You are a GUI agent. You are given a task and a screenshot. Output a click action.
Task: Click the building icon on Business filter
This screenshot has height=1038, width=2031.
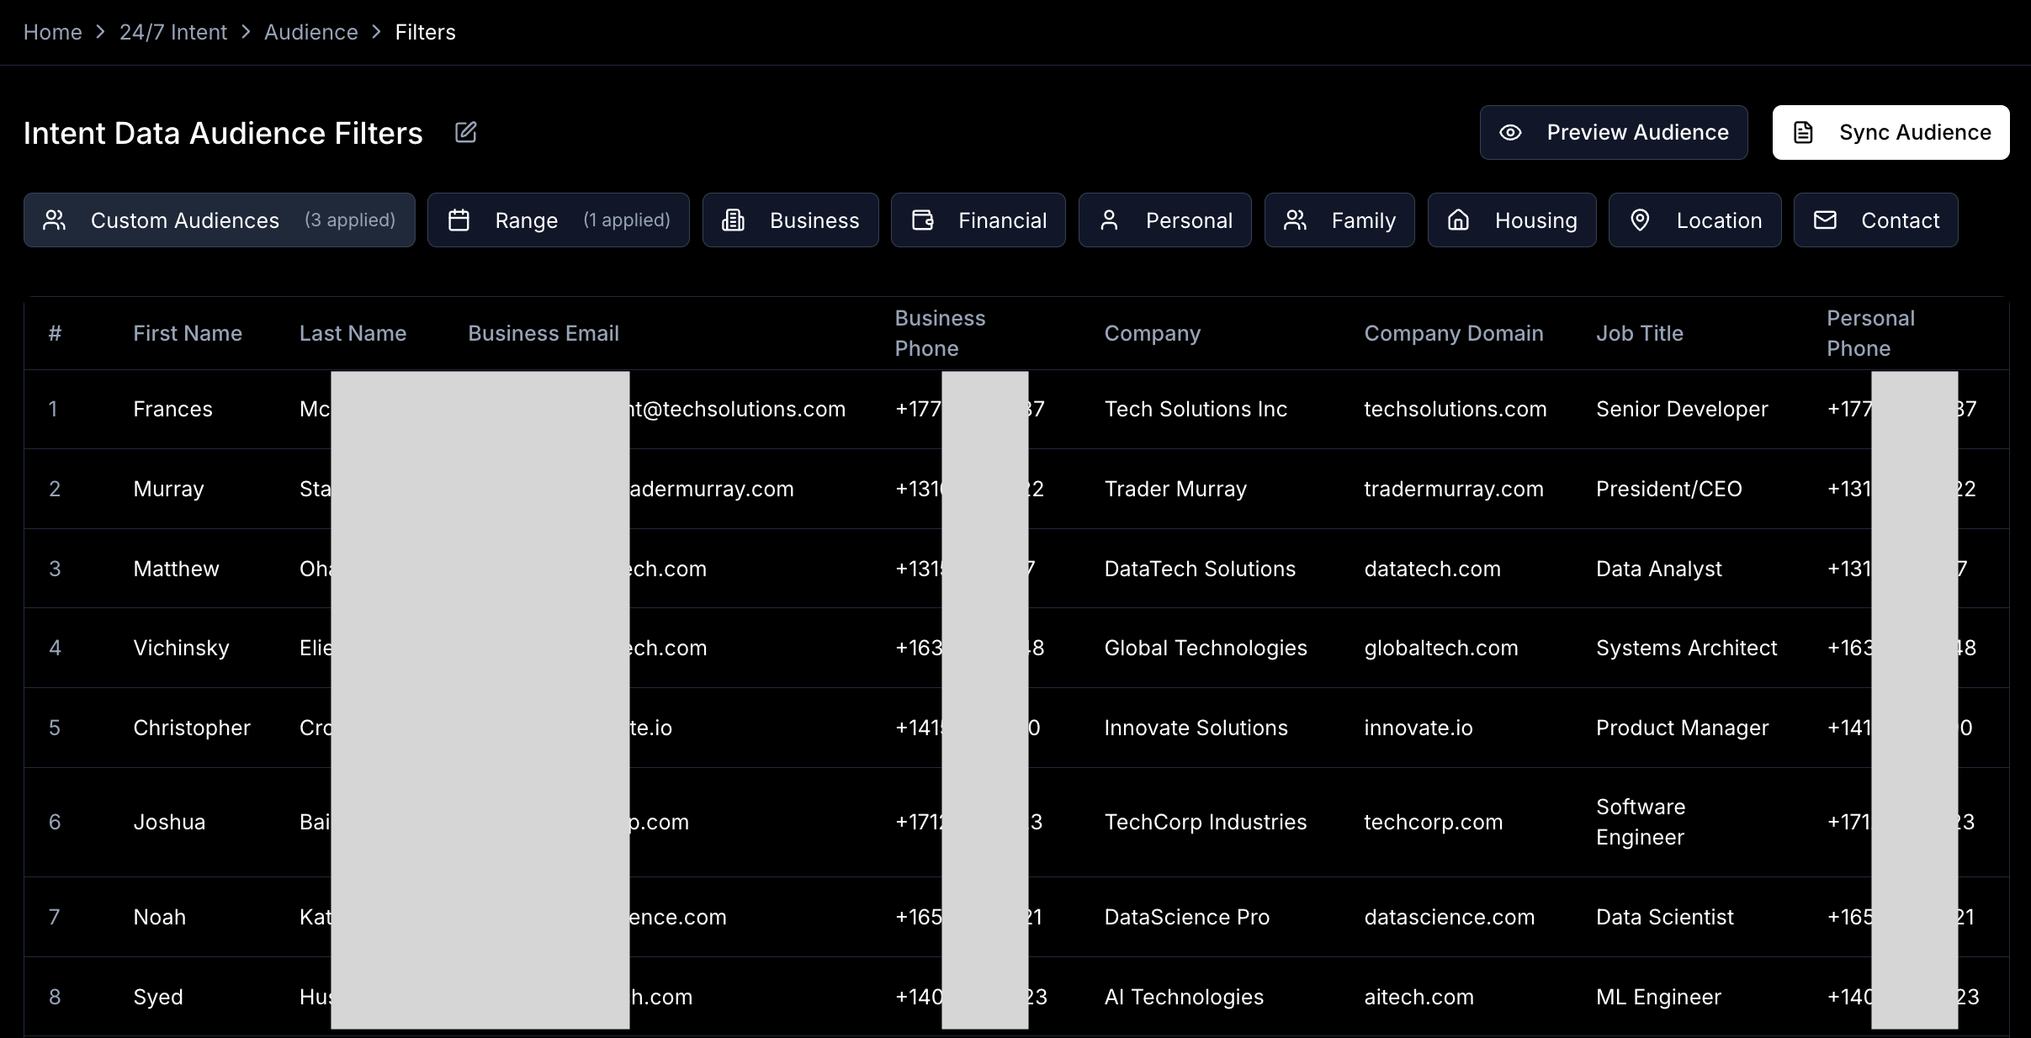pos(734,220)
